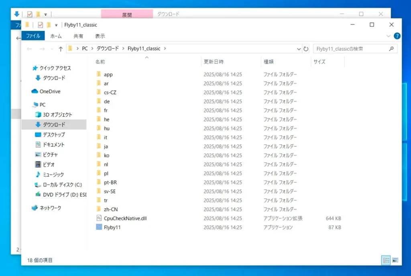Open the ホーム ribbon tab
The height and width of the screenshot is (276, 411).
(56, 36)
